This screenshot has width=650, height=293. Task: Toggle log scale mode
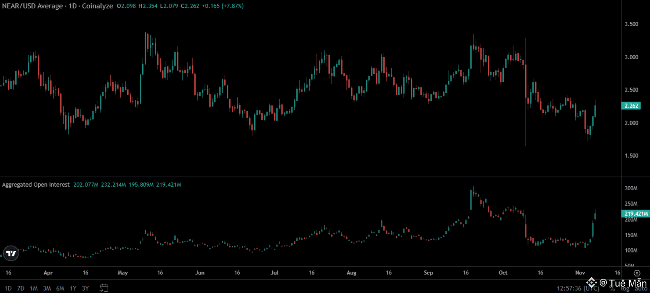coord(625,289)
